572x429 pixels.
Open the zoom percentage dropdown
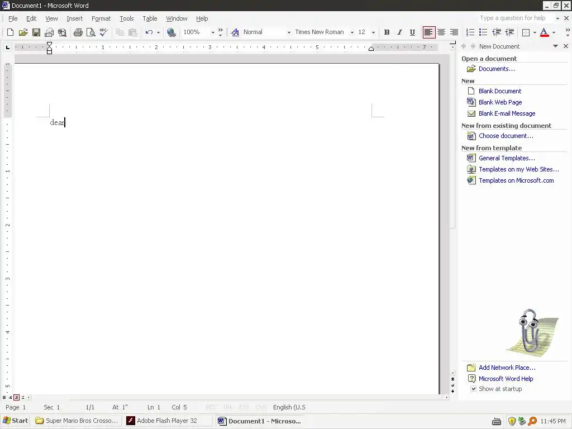click(213, 32)
